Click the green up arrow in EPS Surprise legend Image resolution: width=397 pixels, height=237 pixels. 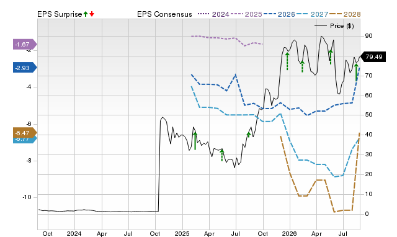[x=86, y=14]
